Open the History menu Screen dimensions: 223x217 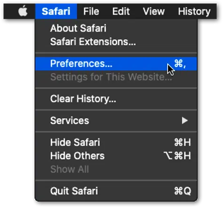point(194,12)
